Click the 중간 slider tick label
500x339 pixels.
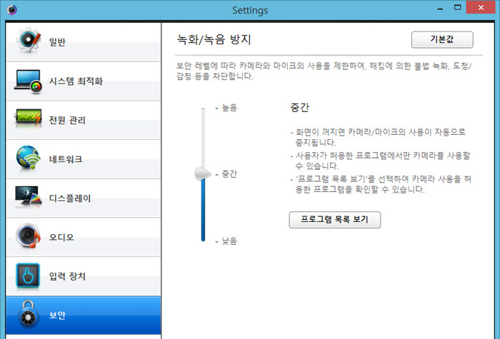229,174
